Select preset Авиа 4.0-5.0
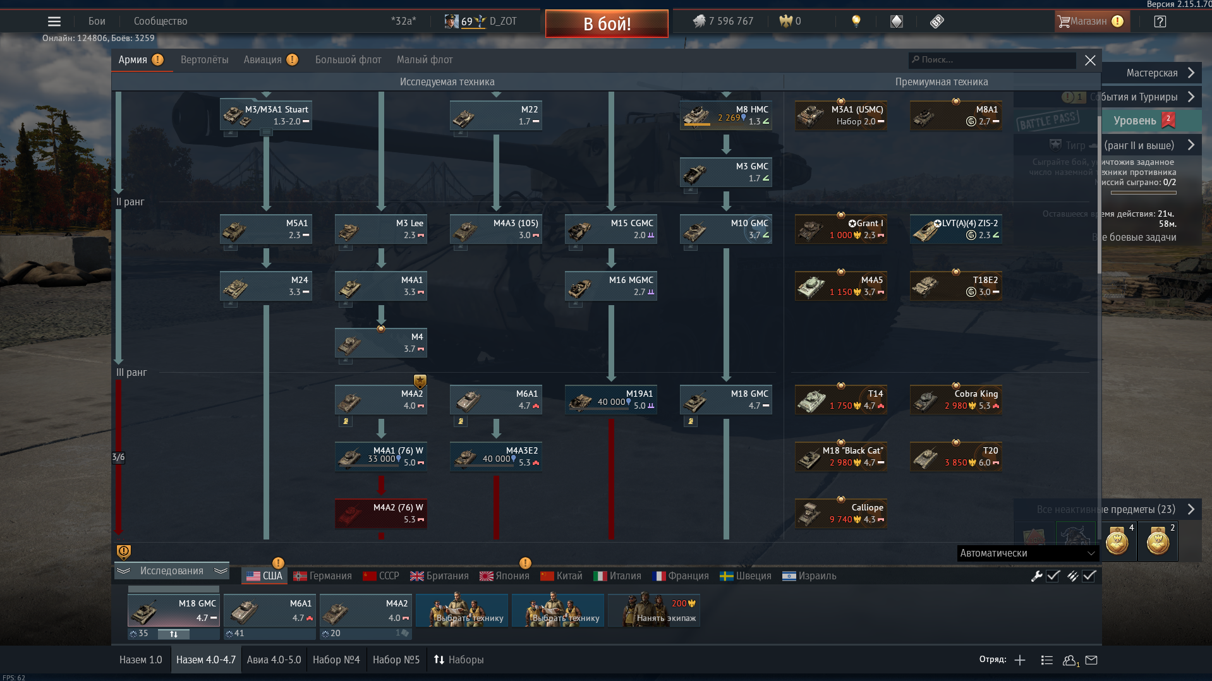1212x681 pixels. click(274, 660)
